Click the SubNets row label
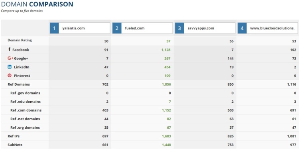This screenshot has width=299, height=149. pos(15,145)
